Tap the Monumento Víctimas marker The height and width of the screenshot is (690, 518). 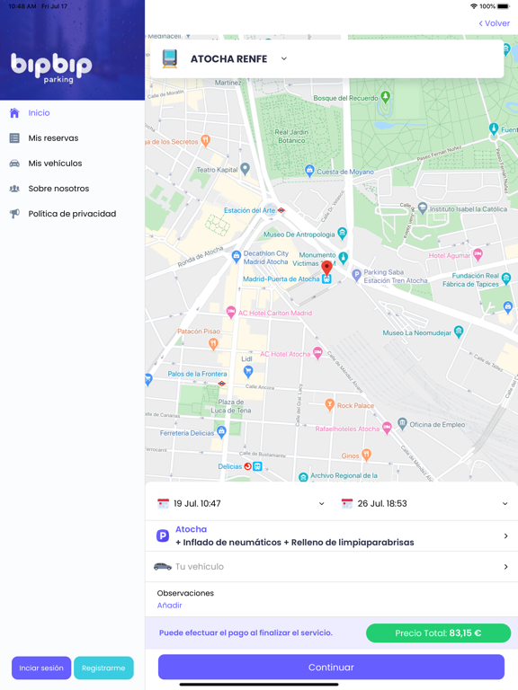[x=344, y=257]
